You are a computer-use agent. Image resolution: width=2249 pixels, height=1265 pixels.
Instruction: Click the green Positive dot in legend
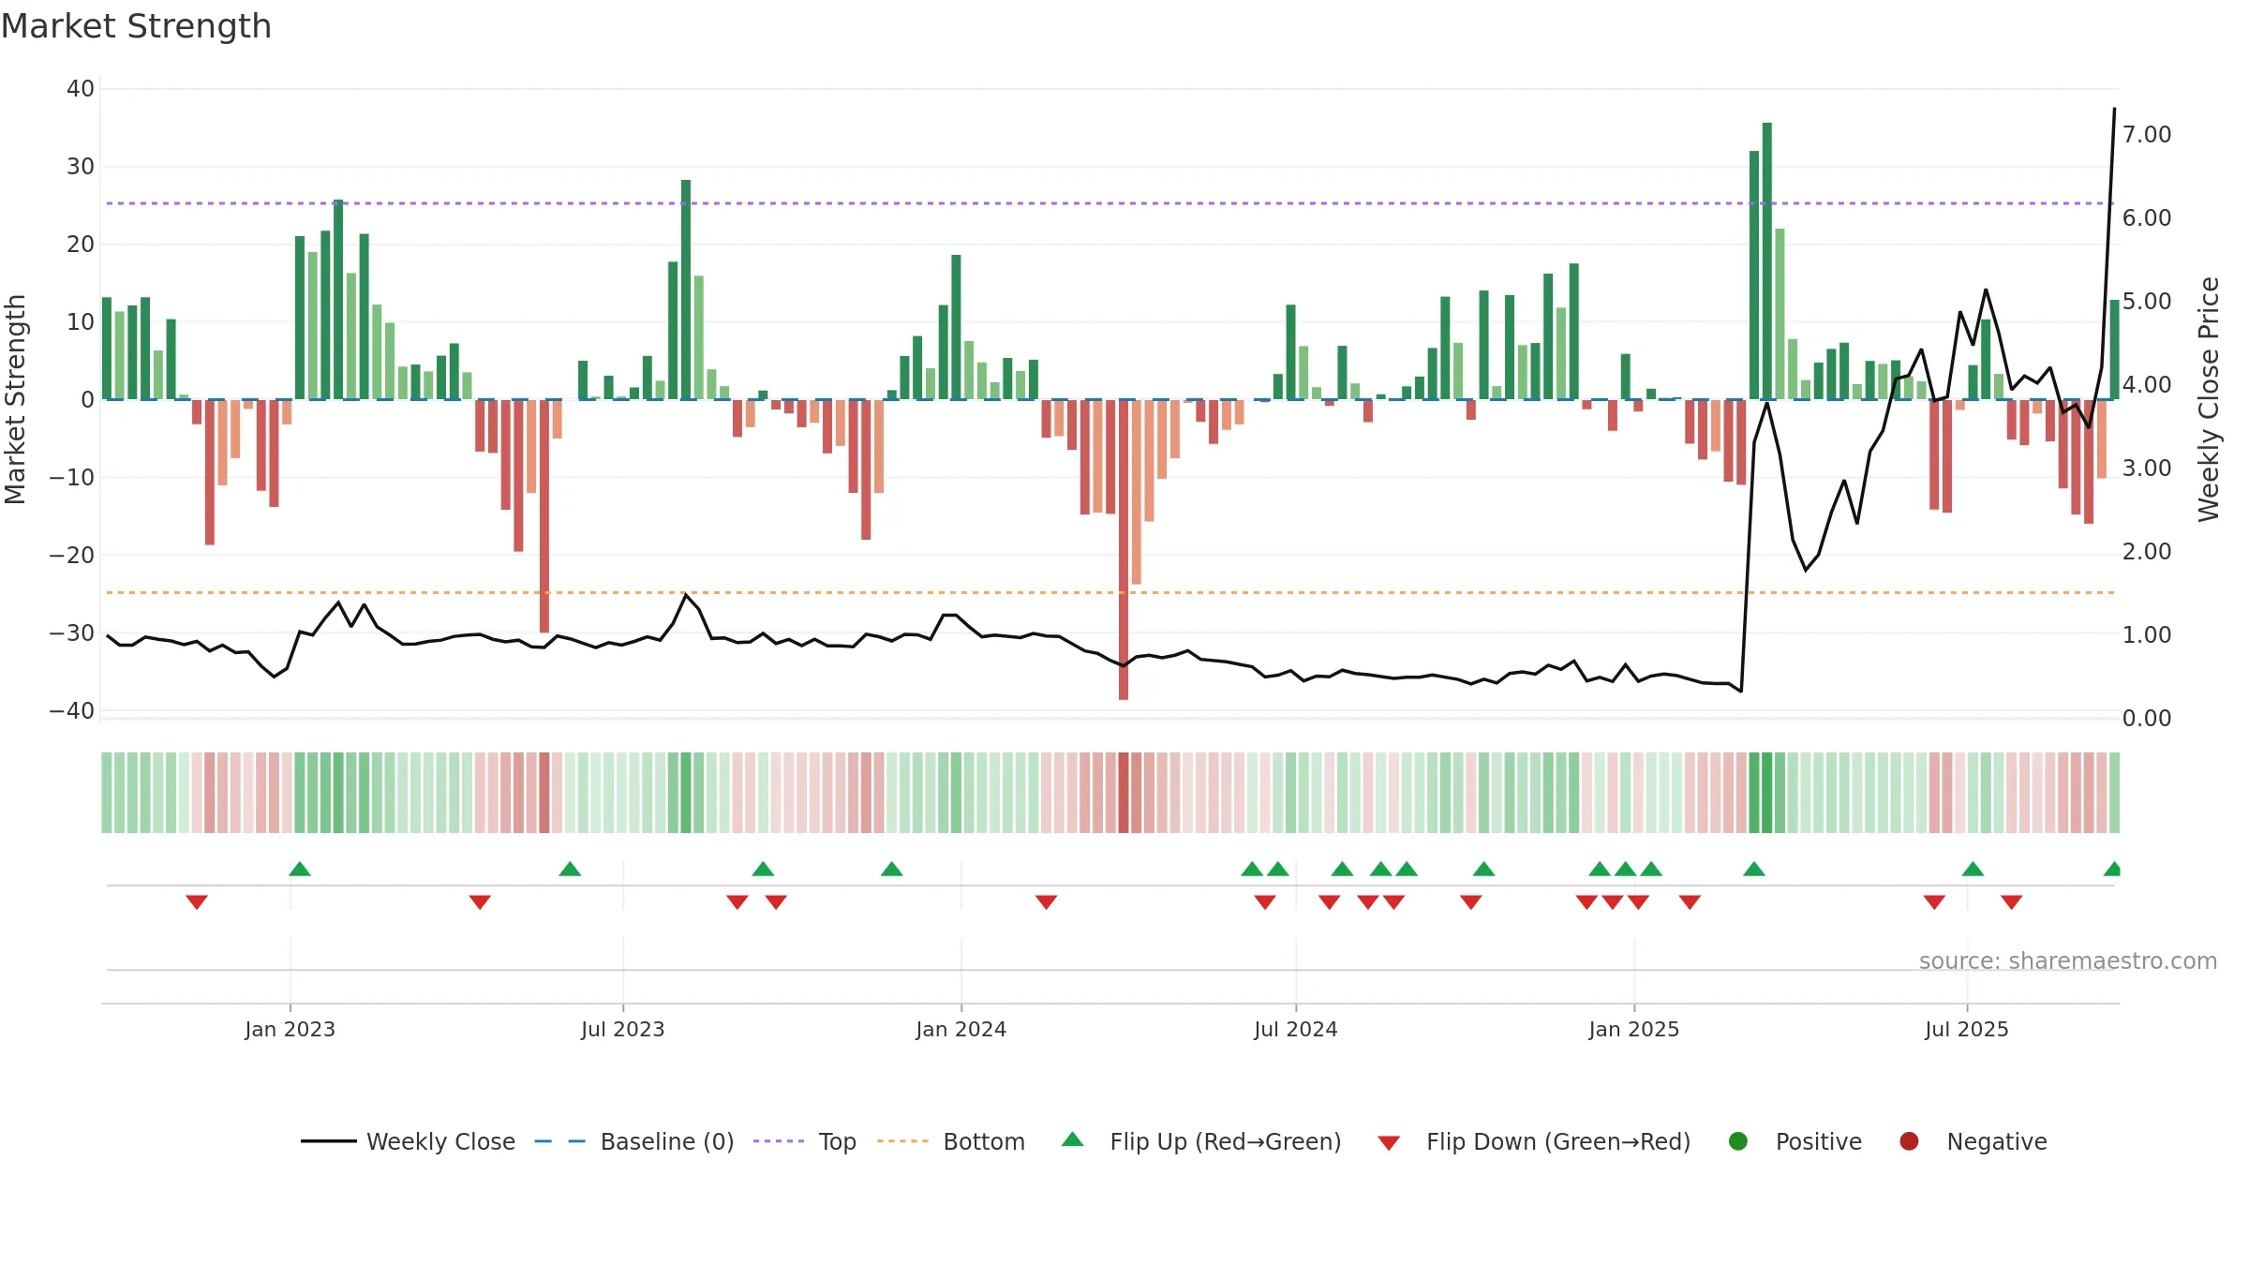1738,1141
